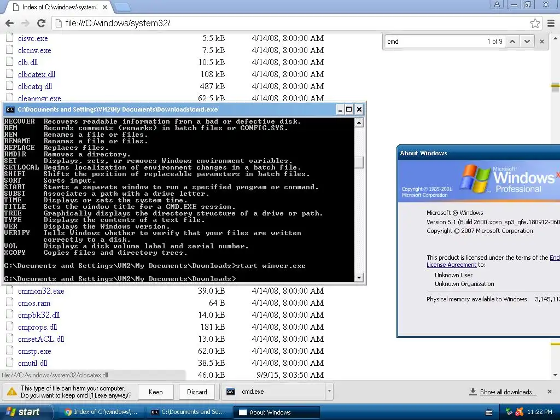The width and height of the screenshot is (560, 420).
Task: Open cmprops.dll file link
Action: pyautogui.click(x=38, y=327)
